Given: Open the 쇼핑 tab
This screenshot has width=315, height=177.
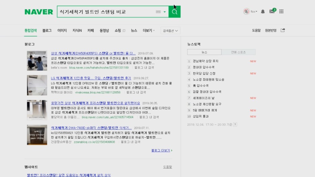Looking at the screenshot, I should tap(118, 31).
